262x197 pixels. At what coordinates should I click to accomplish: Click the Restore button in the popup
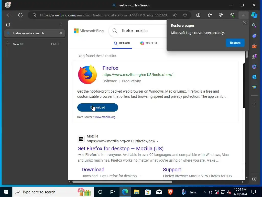coord(235,43)
